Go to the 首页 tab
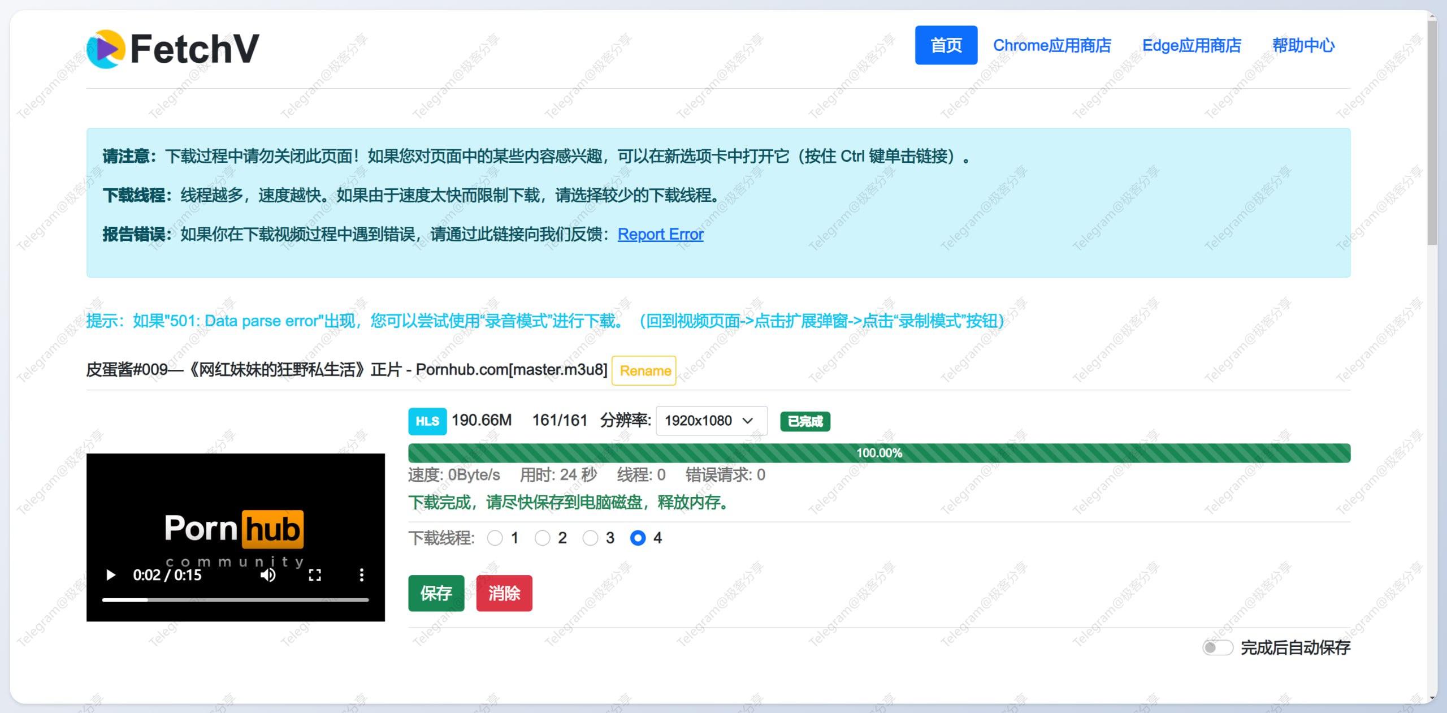The image size is (1447, 713). pyautogui.click(x=946, y=45)
